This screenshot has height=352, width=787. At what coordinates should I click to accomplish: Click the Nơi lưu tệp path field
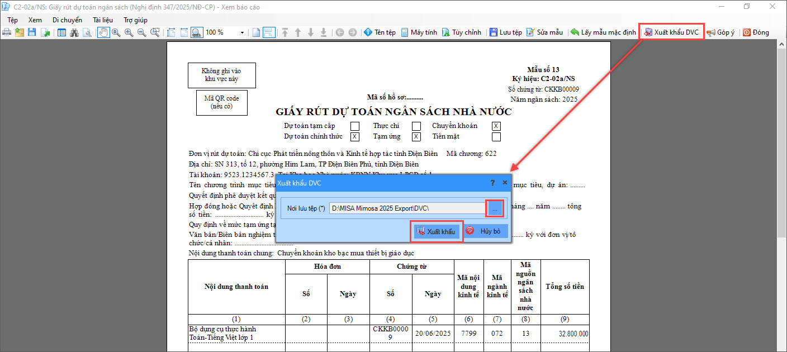[x=407, y=208]
